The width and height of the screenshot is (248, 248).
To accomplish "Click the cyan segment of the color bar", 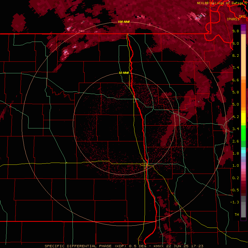I will point(243,152).
